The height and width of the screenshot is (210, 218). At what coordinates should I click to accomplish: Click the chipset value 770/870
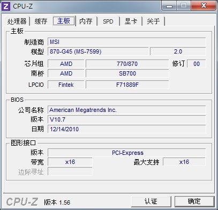click(127, 64)
